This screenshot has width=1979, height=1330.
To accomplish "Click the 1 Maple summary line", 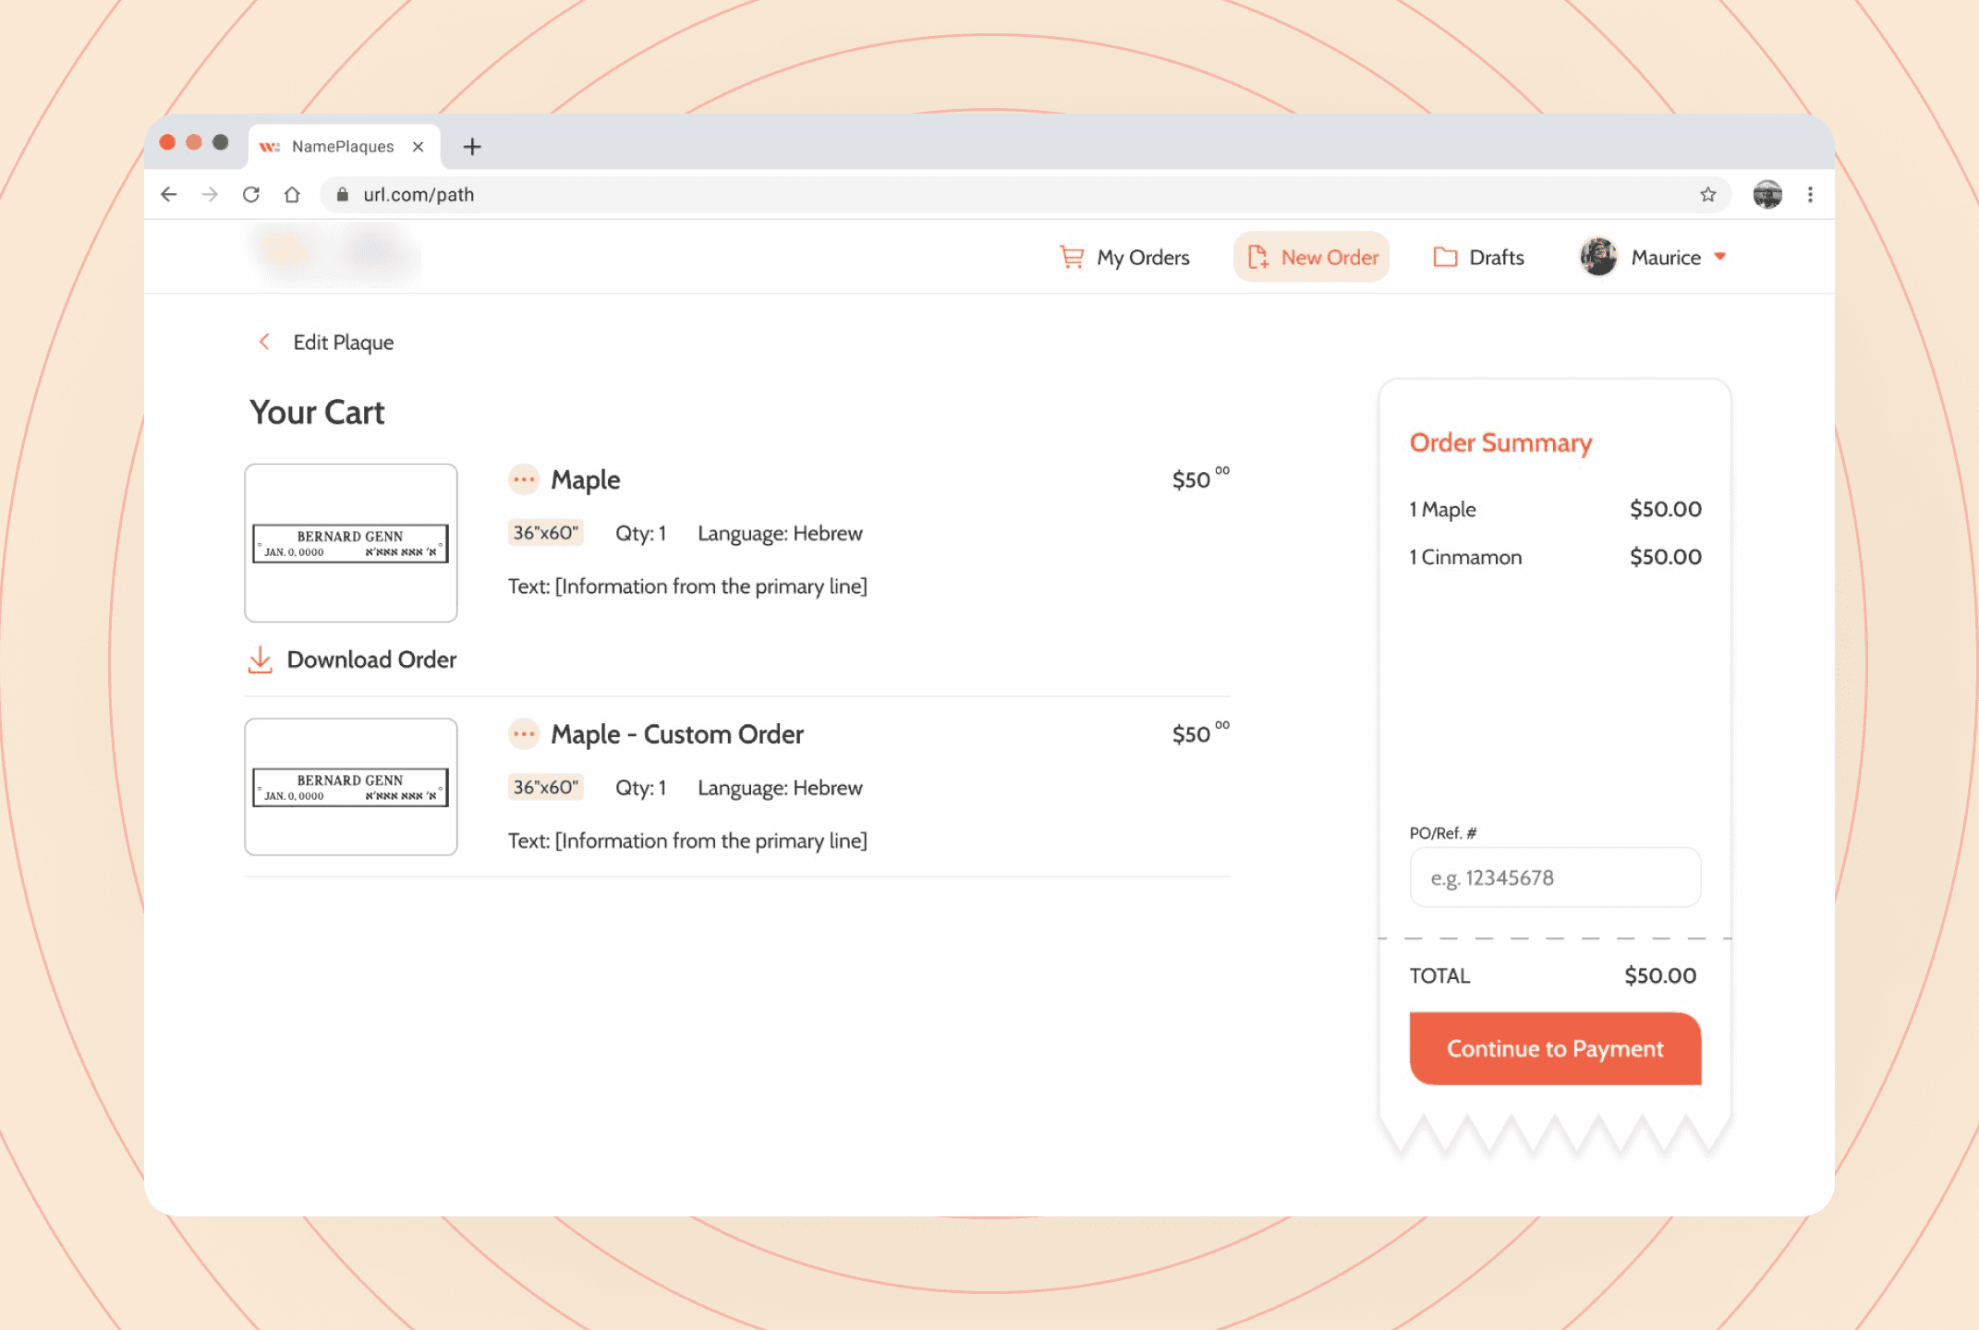I will pos(1555,509).
